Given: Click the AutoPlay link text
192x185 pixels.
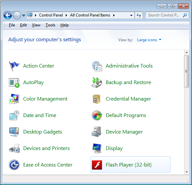Looking at the screenshot, I should [33, 82].
